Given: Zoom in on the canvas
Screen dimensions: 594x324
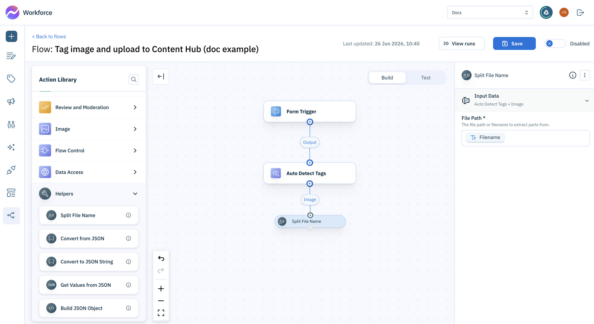Looking at the screenshot, I should coord(161,289).
